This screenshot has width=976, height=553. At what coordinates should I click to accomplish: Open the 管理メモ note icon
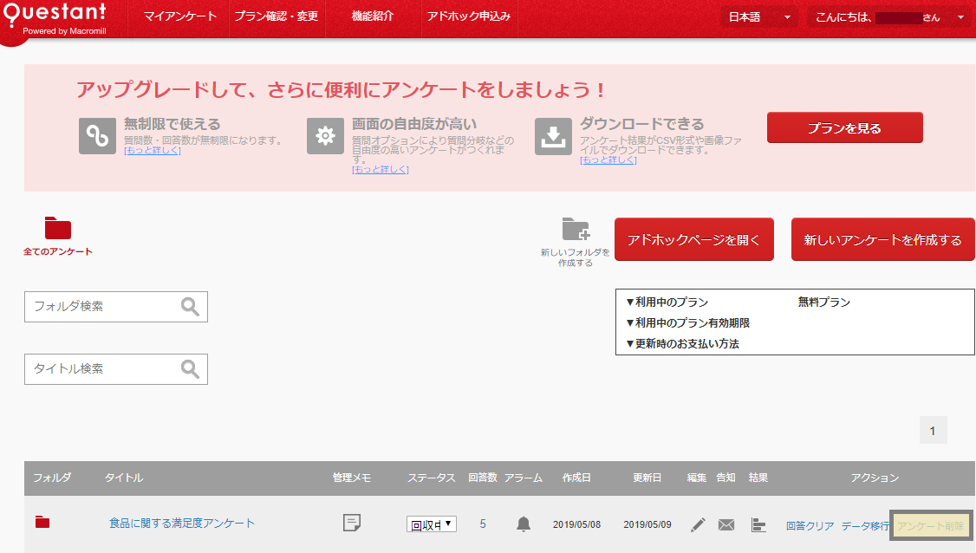click(352, 523)
